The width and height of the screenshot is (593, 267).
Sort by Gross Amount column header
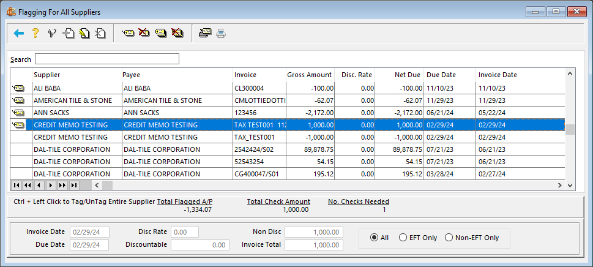[310, 75]
